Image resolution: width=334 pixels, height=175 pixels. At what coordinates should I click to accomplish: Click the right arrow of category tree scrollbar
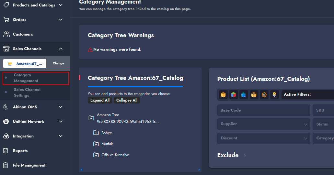tap(199, 170)
